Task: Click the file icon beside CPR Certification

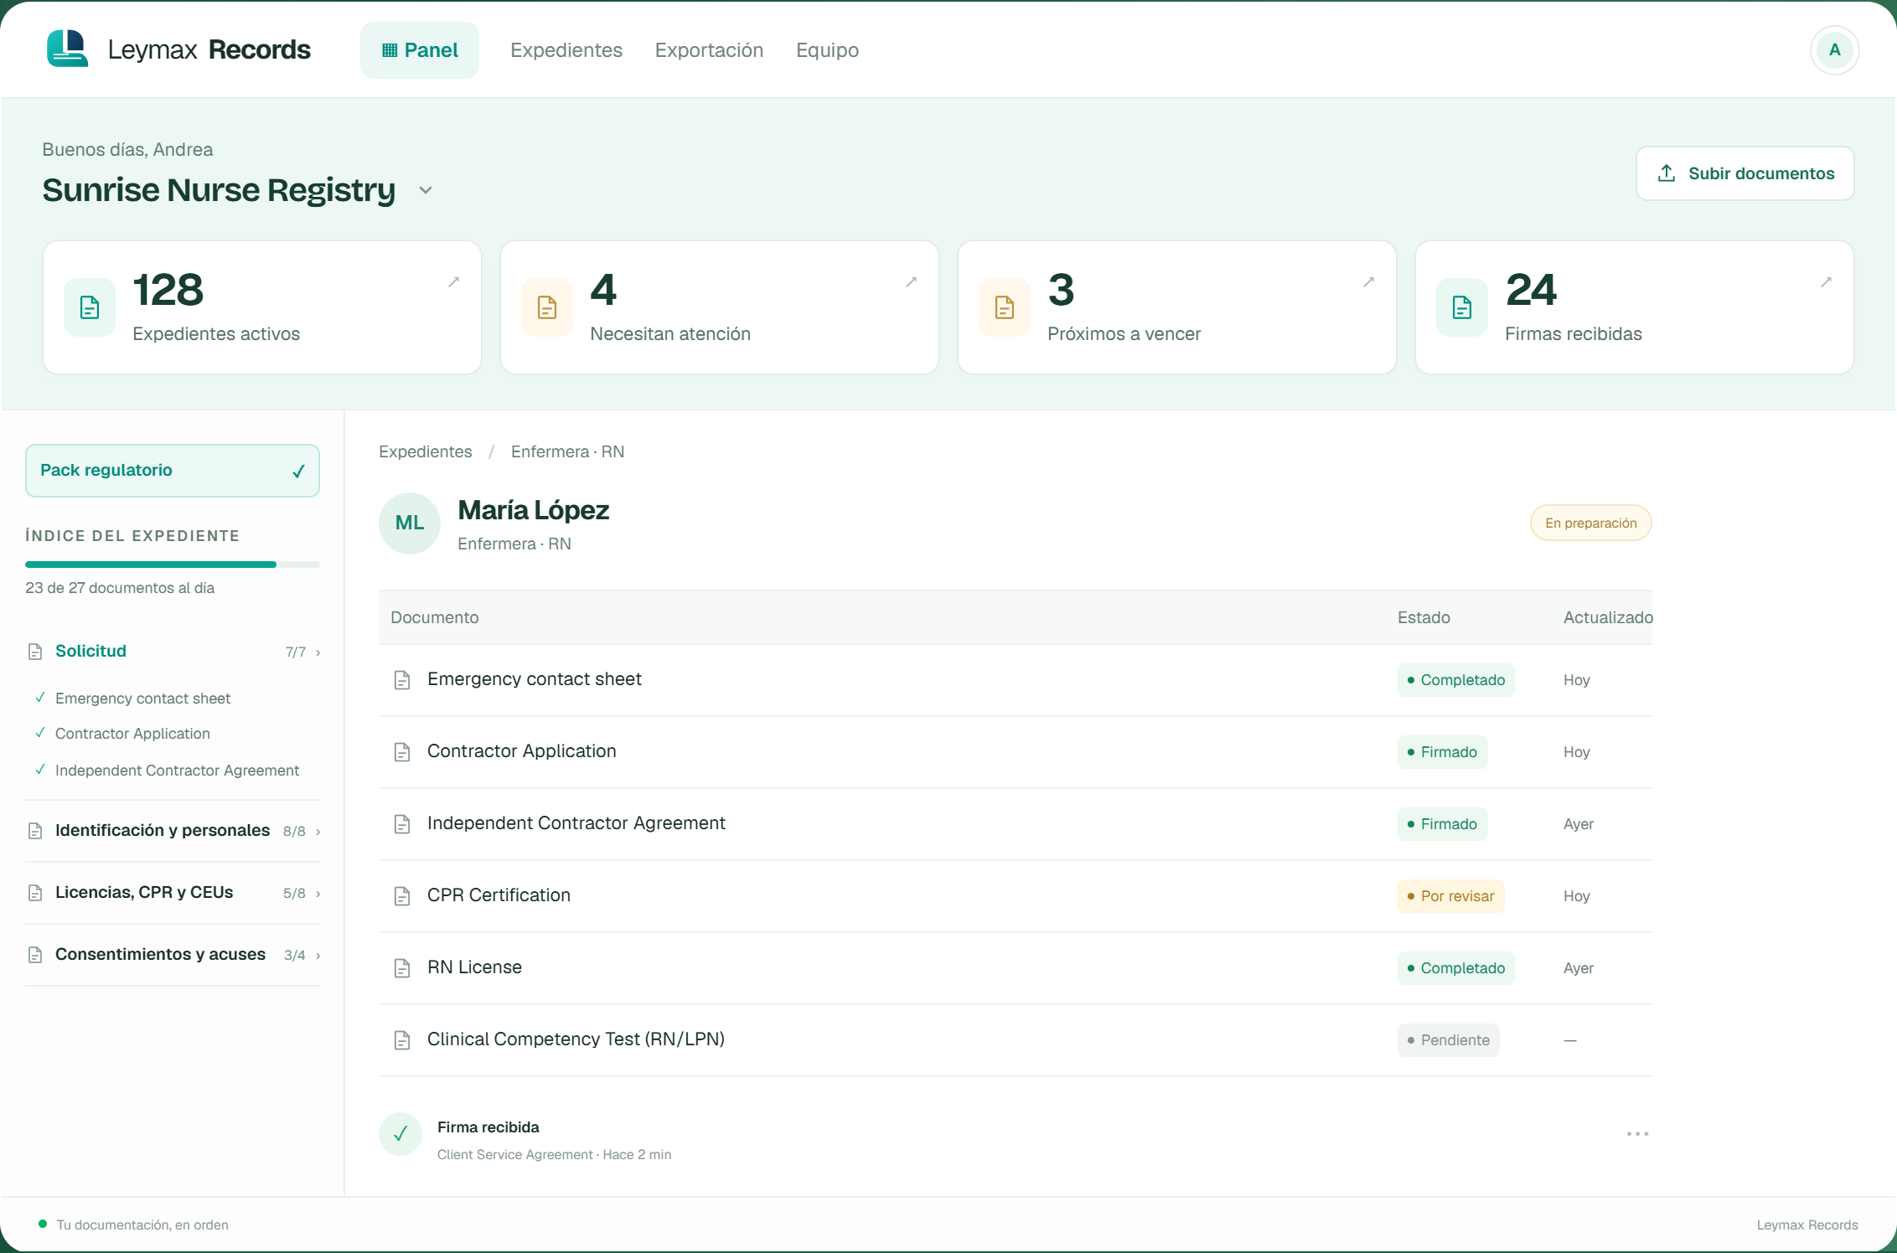Action: [x=402, y=896]
